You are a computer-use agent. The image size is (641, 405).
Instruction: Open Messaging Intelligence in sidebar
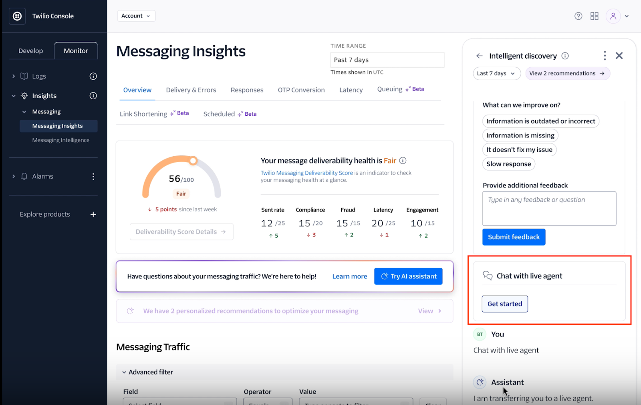(61, 140)
